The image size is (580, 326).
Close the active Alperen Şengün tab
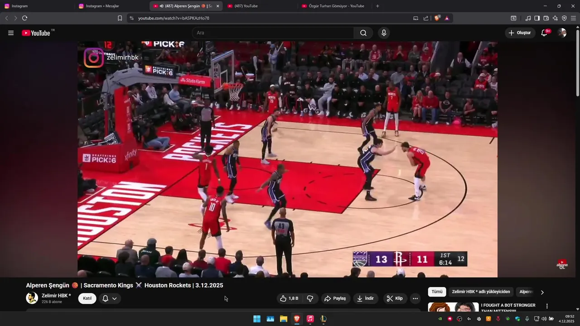click(x=217, y=6)
